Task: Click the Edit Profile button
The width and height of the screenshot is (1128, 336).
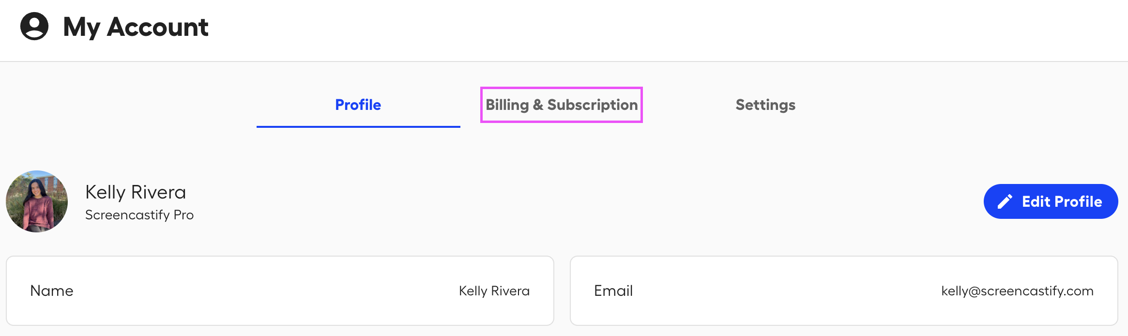Action: (x=1051, y=201)
